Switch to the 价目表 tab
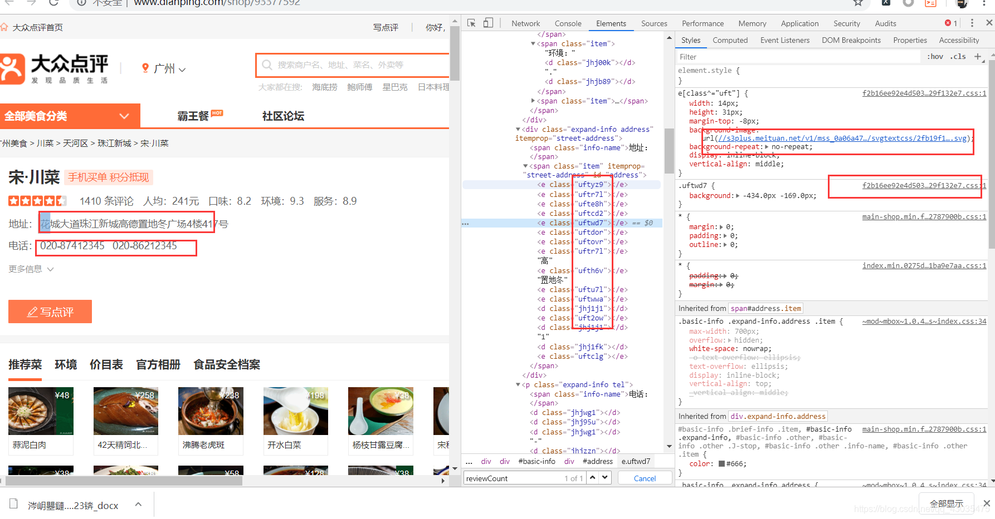The width and height of the screenshot is (995, 519). click(106, 364)
